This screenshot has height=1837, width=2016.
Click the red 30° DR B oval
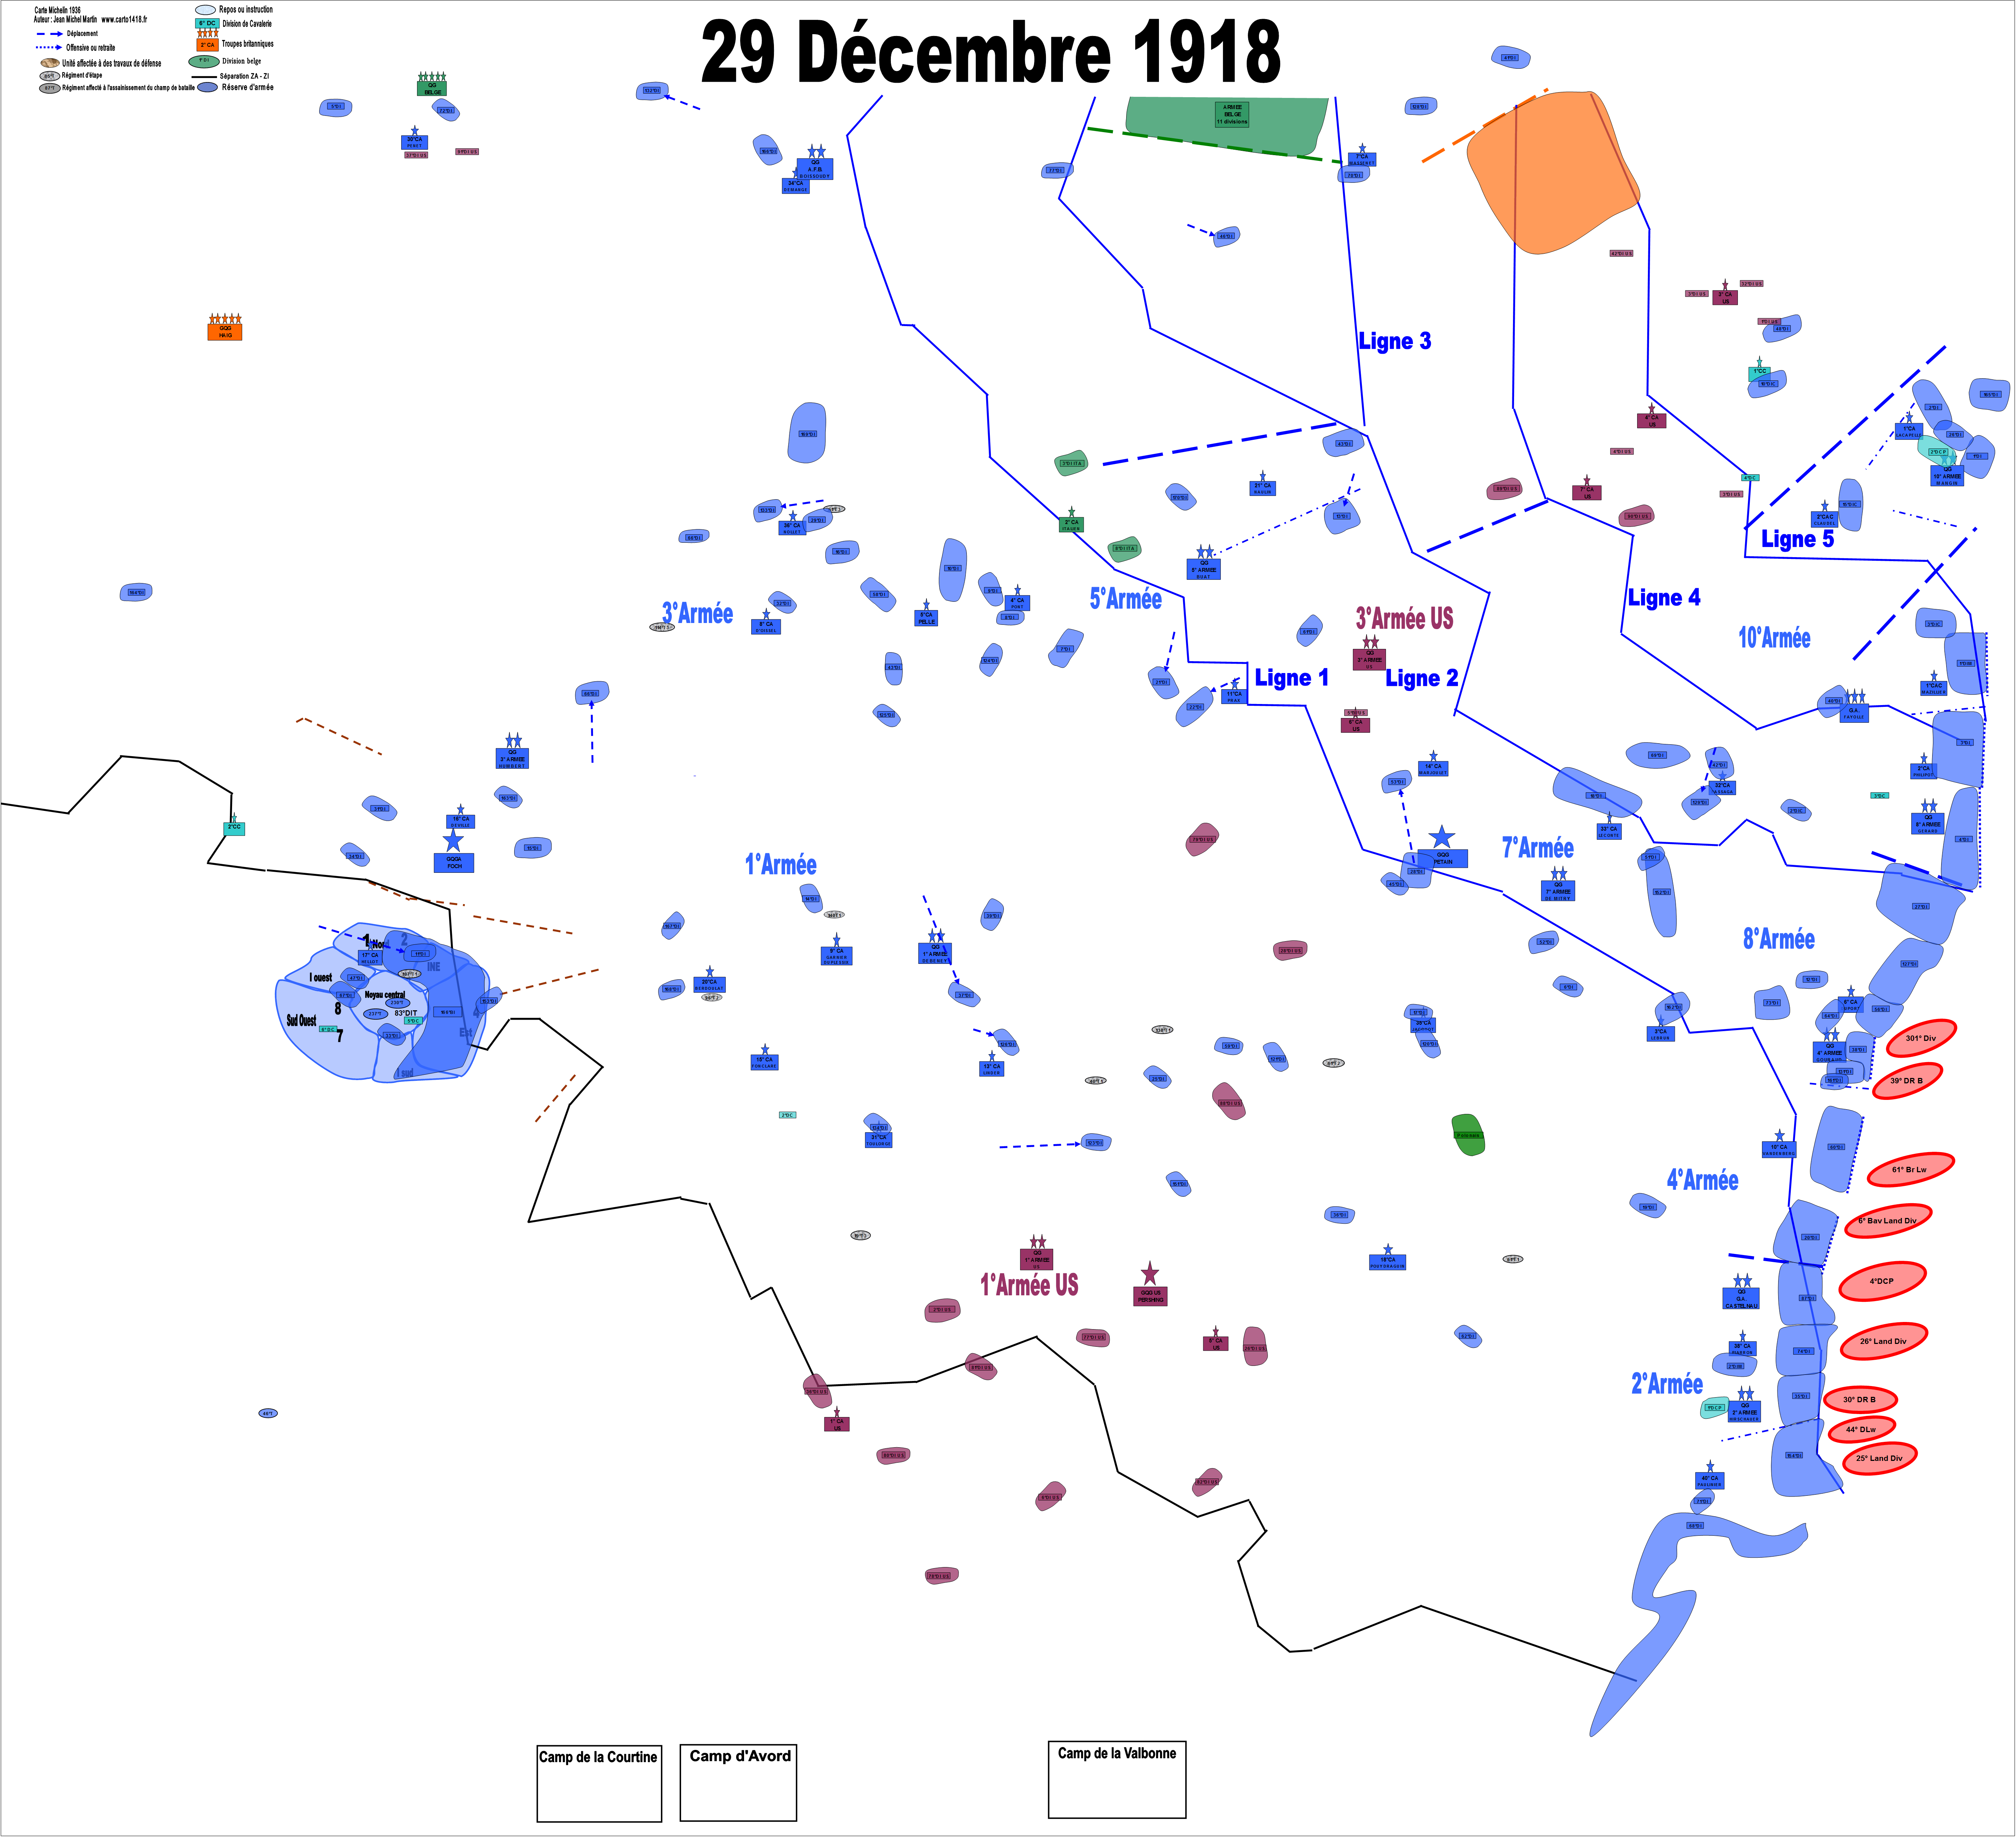[x=1861, y=1400]
